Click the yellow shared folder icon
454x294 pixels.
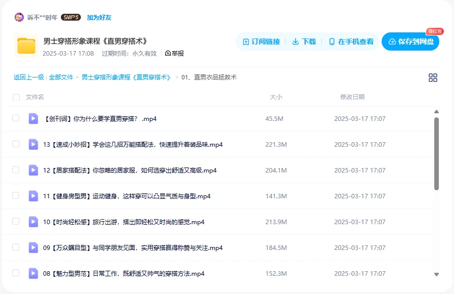coord(26,46)
